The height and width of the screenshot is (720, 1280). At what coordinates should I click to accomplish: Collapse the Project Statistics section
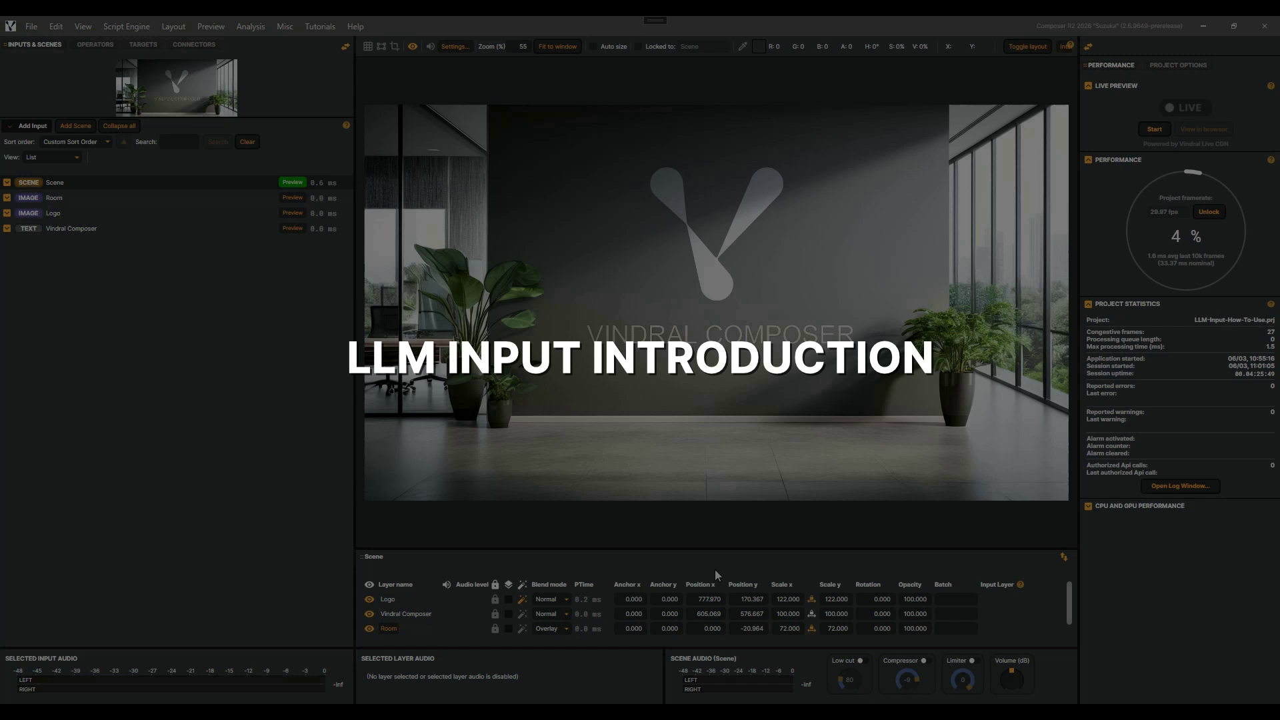(1088, 304)
